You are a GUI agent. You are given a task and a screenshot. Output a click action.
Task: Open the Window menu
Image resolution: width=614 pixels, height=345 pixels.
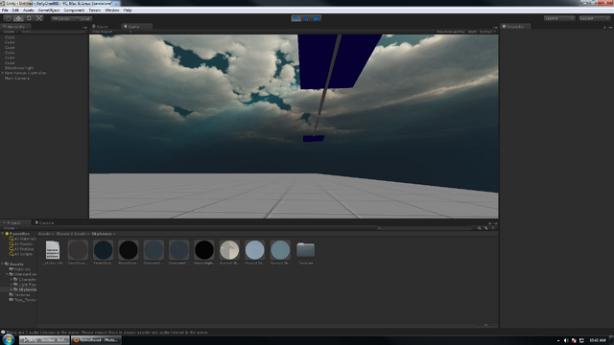coord(112,11)
